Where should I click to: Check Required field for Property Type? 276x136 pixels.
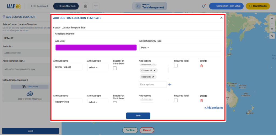pyautogui.click(x=176, y=100)
